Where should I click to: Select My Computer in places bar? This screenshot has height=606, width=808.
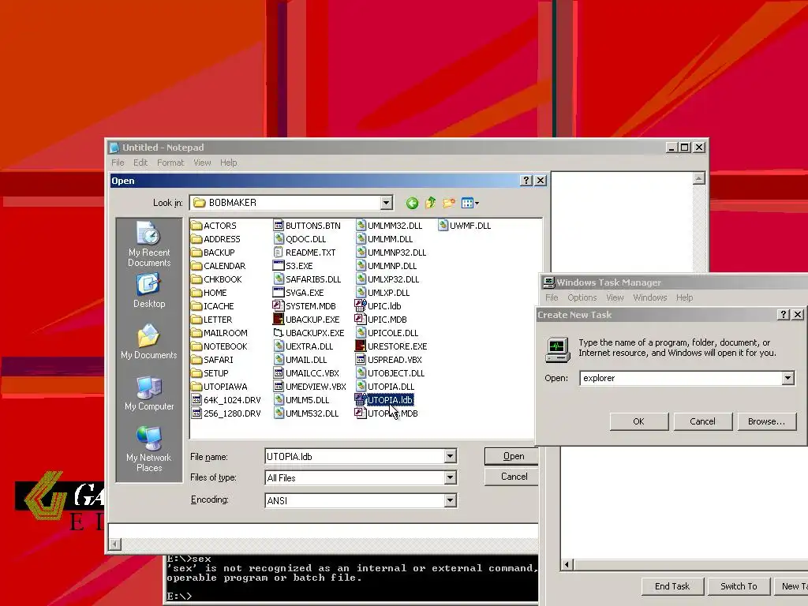pos(149,393)
